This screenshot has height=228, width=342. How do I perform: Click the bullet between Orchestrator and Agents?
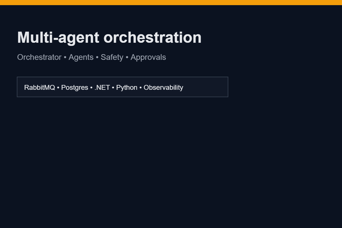[65, 58]
